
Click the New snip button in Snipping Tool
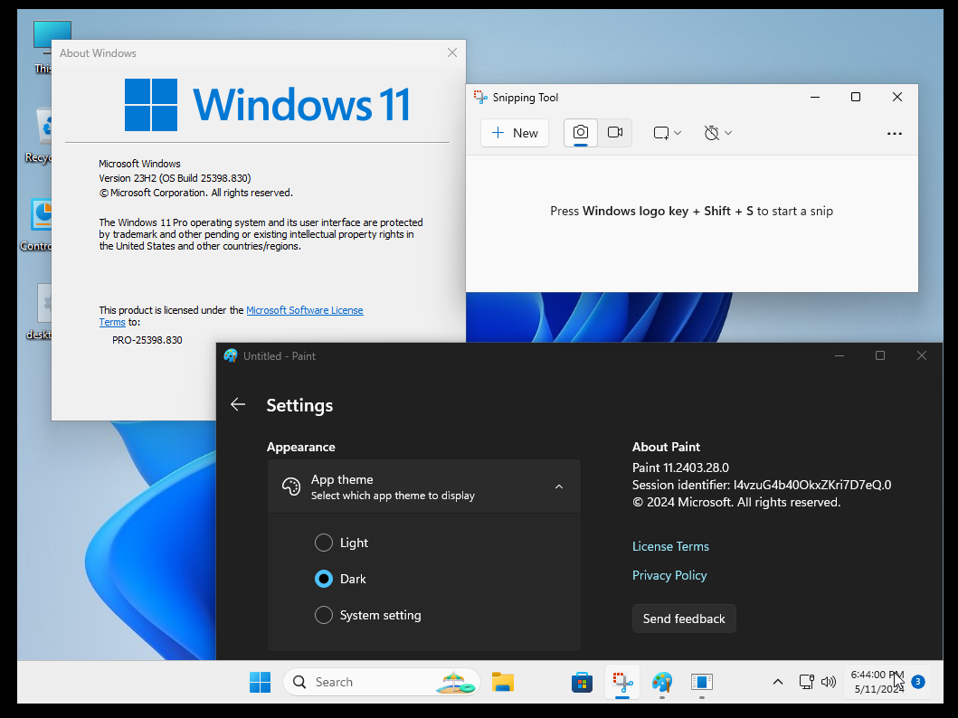(515, 133)
